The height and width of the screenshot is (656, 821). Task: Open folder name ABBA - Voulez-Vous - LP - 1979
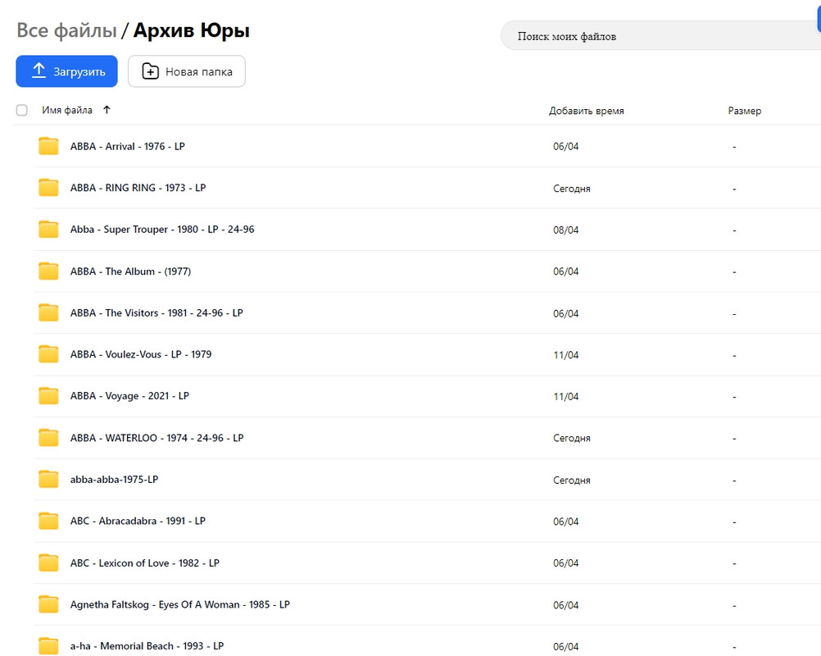coord(141,354)
